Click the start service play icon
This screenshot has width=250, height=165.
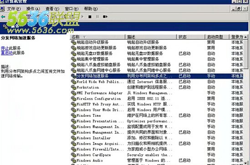(82, 16)
